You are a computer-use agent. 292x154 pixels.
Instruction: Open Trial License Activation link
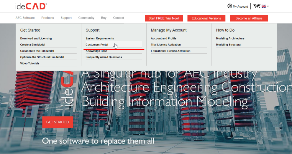(166, 45)
